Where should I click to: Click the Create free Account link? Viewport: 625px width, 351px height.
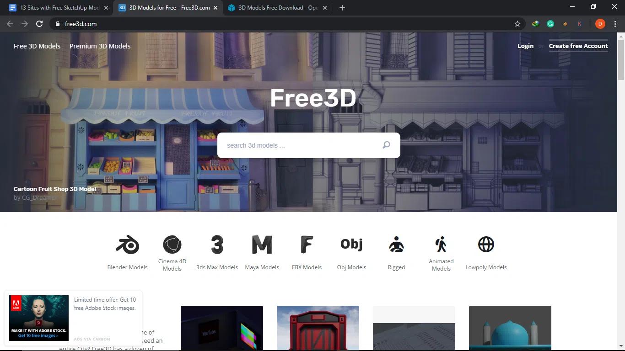tap(578, 46)
